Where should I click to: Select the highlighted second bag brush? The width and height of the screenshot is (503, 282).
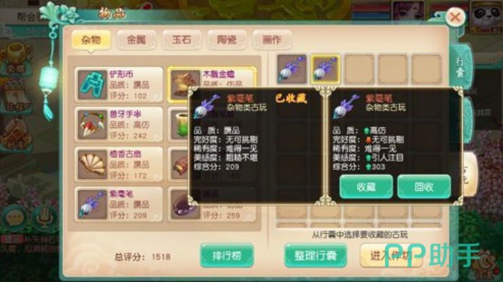325,69
